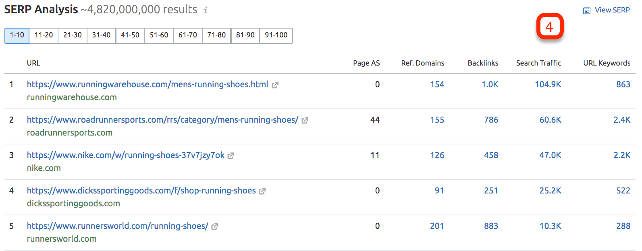Switch to the 41-50 results tab
The height and width of the screenshot is (251, 642).
tap(130, 35)
